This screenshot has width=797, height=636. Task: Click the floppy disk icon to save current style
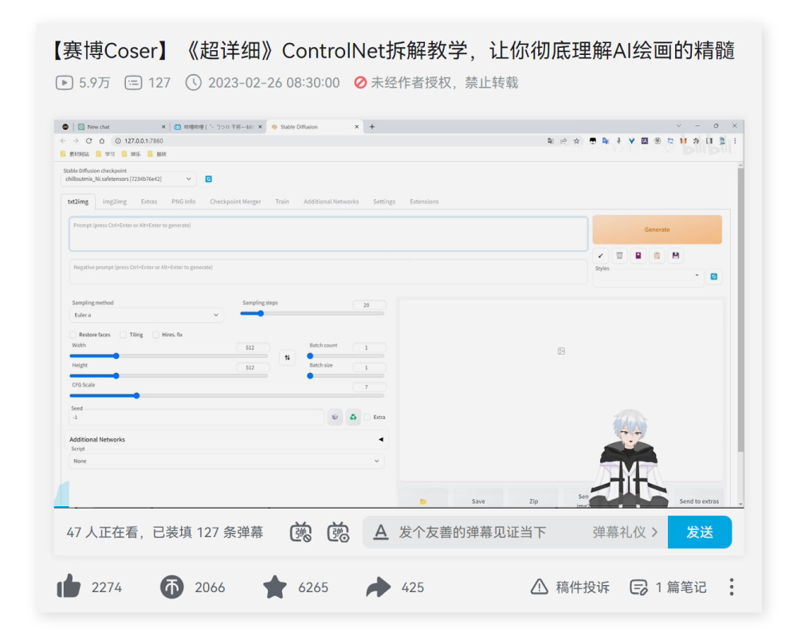tap(676, 255)
